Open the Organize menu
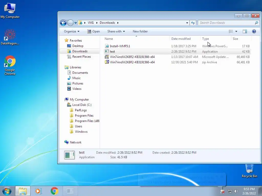 pyautogui.click(x=72, y=31)
